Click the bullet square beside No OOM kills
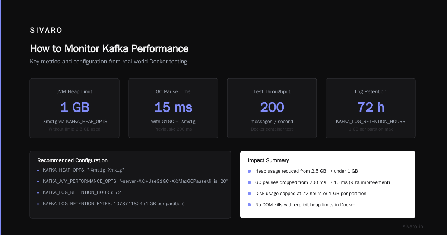 pyautogui.click(x=249, y=205)
